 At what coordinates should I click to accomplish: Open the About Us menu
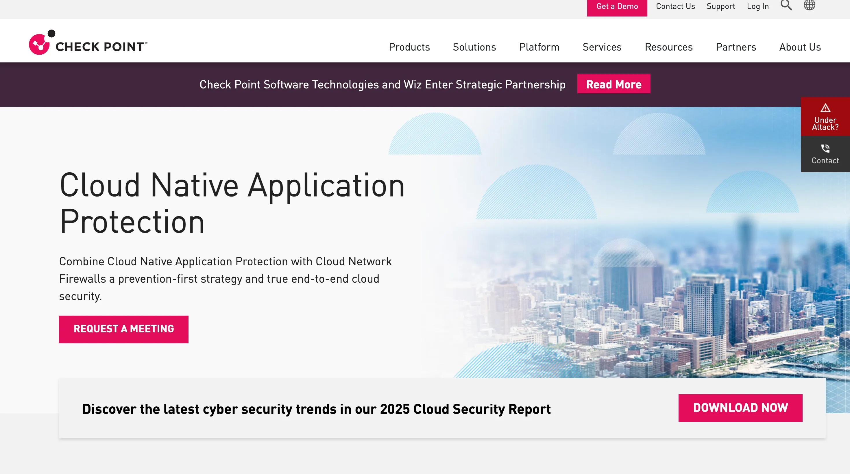[800, 47]
